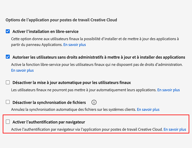Uncheck the 'Activer l'installation en libre-service' checkbox
Viewport: 192px width, 148px height.
point(8,31)
